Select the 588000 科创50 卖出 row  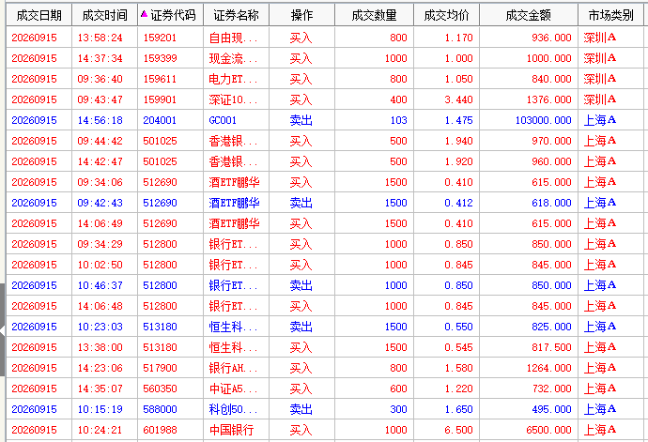click(x=325, y=409)
